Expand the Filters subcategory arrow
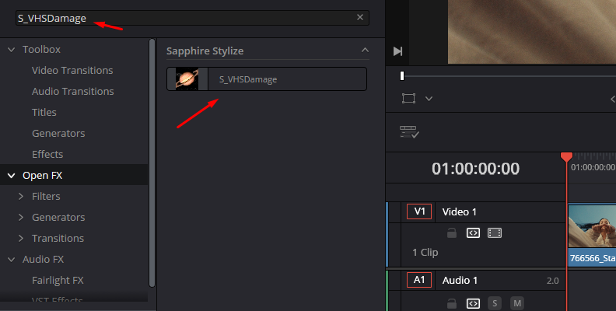Image resolution: width=616 pixels, height=311 pixels. (21, 197)
